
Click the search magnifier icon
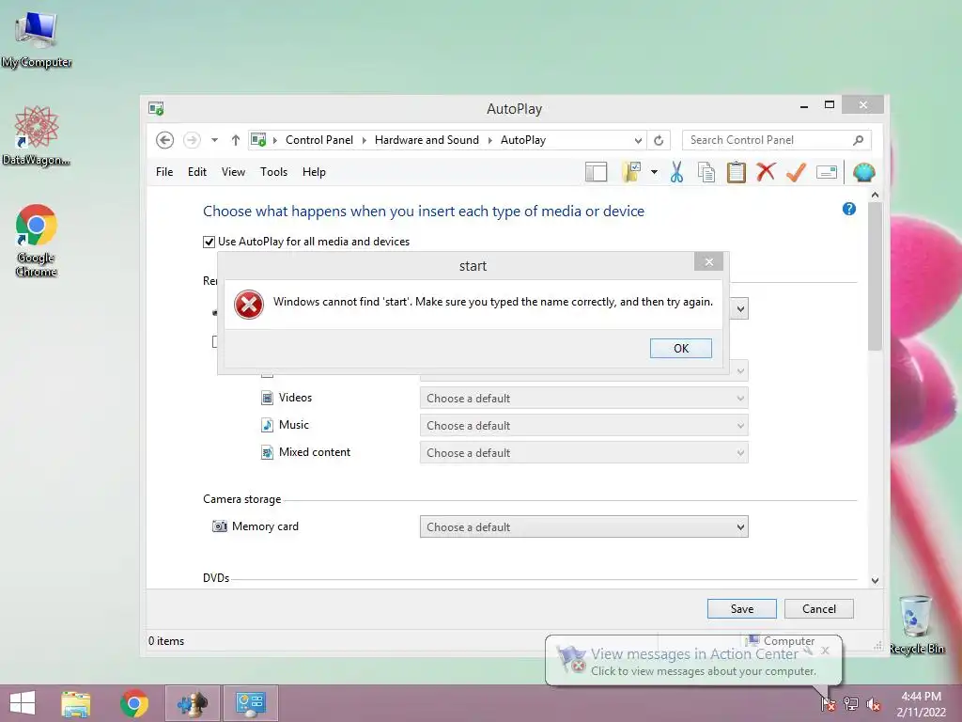tap(859, 141)
